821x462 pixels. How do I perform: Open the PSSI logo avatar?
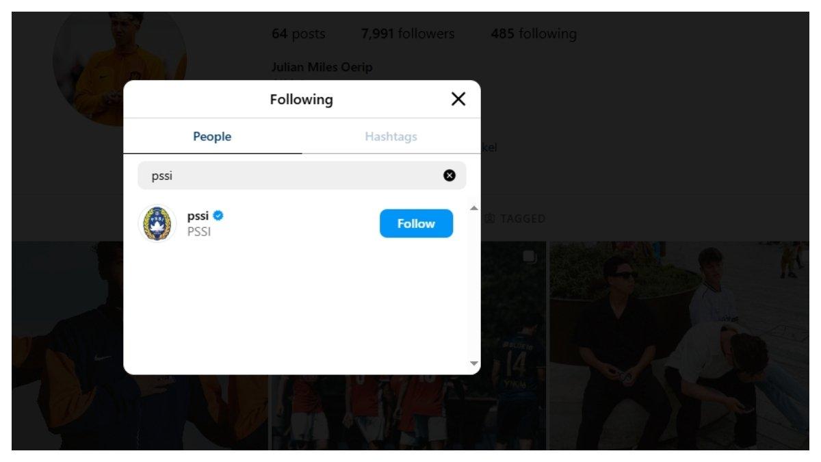click(157, 223)
